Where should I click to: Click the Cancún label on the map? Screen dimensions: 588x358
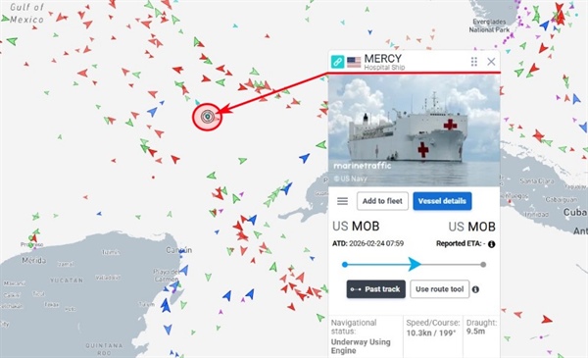(179, 250)
